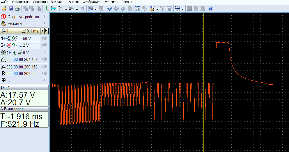Click the A:B+C open folder script icon
The height and width of the screenshot is (152, 289).
tap(152, 9)
